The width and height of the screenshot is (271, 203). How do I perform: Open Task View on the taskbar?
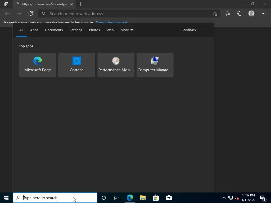[116, 198]
